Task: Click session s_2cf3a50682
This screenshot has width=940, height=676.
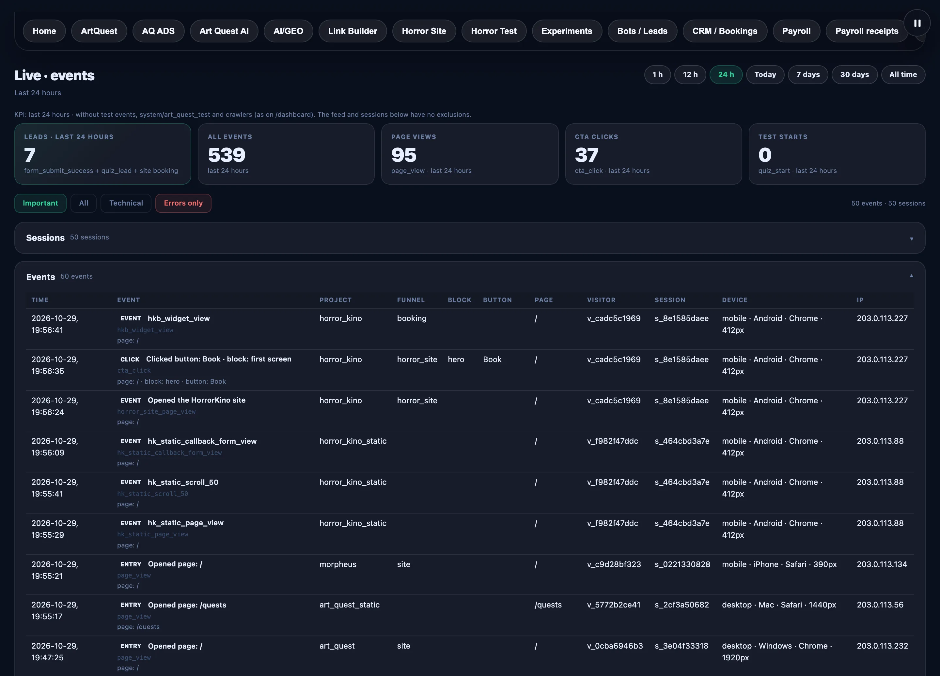Action: coord(682,605)
